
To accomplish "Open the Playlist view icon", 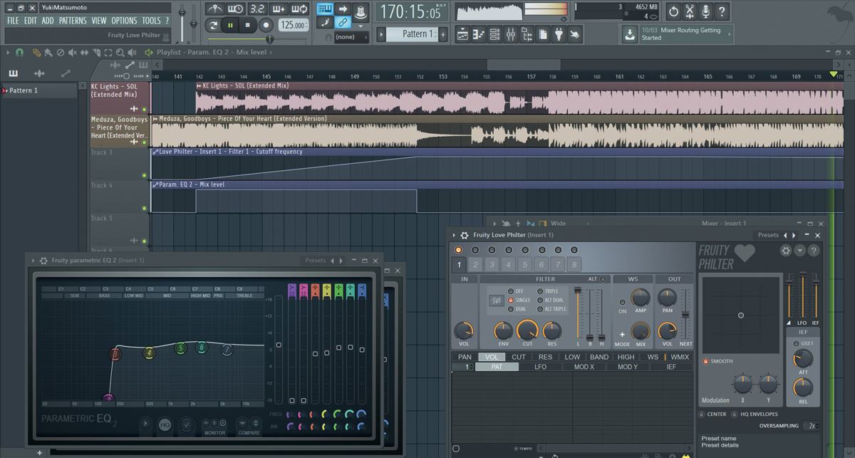I will click(462, 34).
